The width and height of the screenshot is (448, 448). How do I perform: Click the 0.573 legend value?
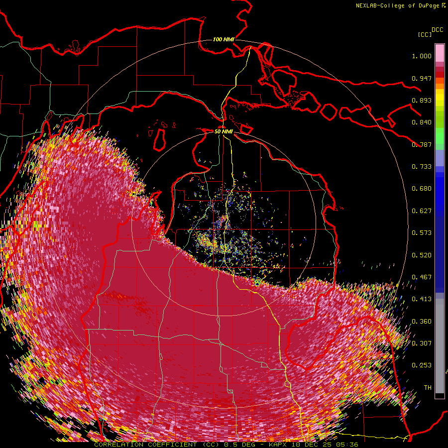click(422, 233)
